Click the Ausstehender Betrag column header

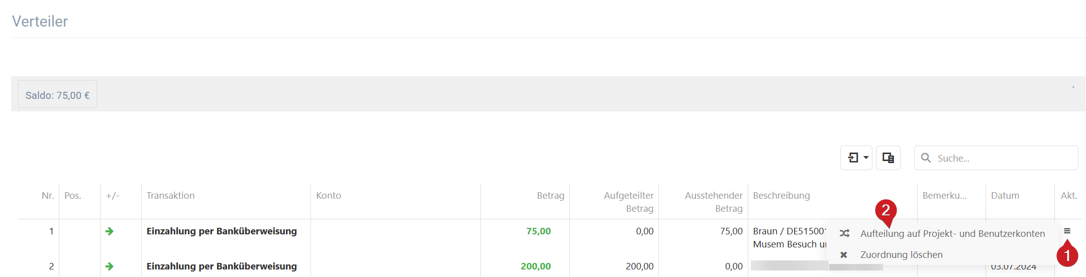click(713, 202)
